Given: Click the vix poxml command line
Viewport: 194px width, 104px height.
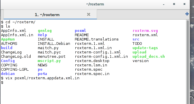Looking at the screenshot, I should click(x=42, y=78).
